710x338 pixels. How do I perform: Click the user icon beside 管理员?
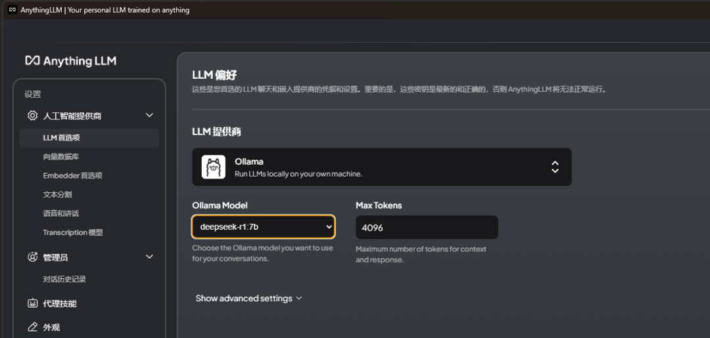pos(33,257)
